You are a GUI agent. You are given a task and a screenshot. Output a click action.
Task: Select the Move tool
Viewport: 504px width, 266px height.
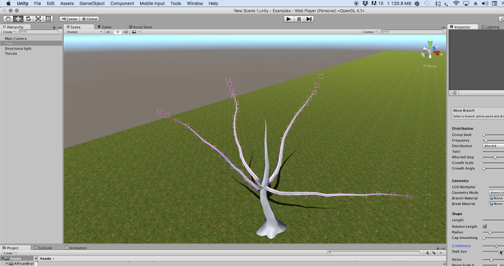click(x=18, y=19)
